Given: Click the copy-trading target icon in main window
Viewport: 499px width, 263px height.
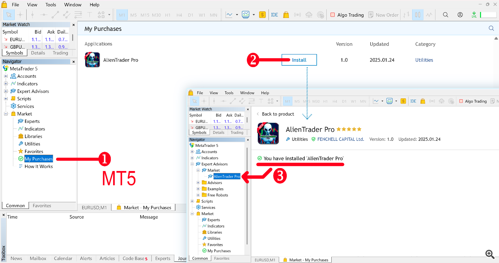Looking at the screenshot, I should coord(321,15).
